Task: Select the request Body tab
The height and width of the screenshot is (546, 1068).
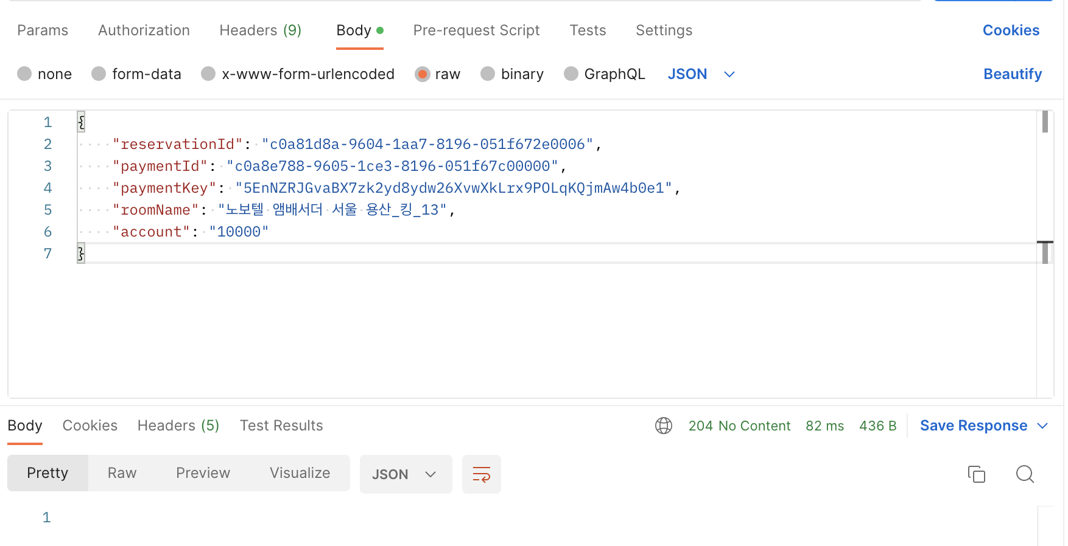Action: 360,30
